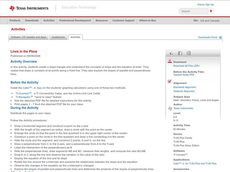Screen dimensions: 230x172
Task: Submit search with the red arrow button
Action: (211, 11)
